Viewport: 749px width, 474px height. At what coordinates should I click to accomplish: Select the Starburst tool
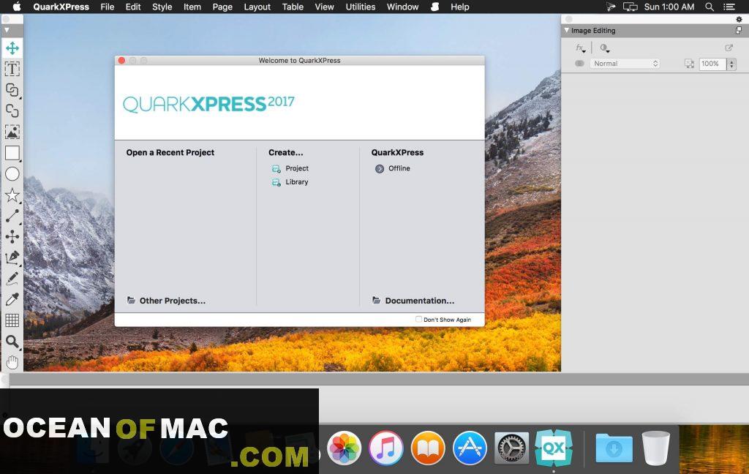pos(12,195)
